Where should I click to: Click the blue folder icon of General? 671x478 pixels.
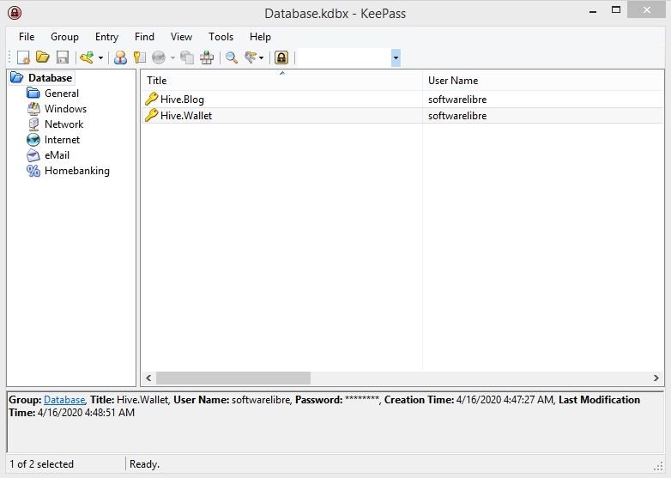tap(33, 93)
